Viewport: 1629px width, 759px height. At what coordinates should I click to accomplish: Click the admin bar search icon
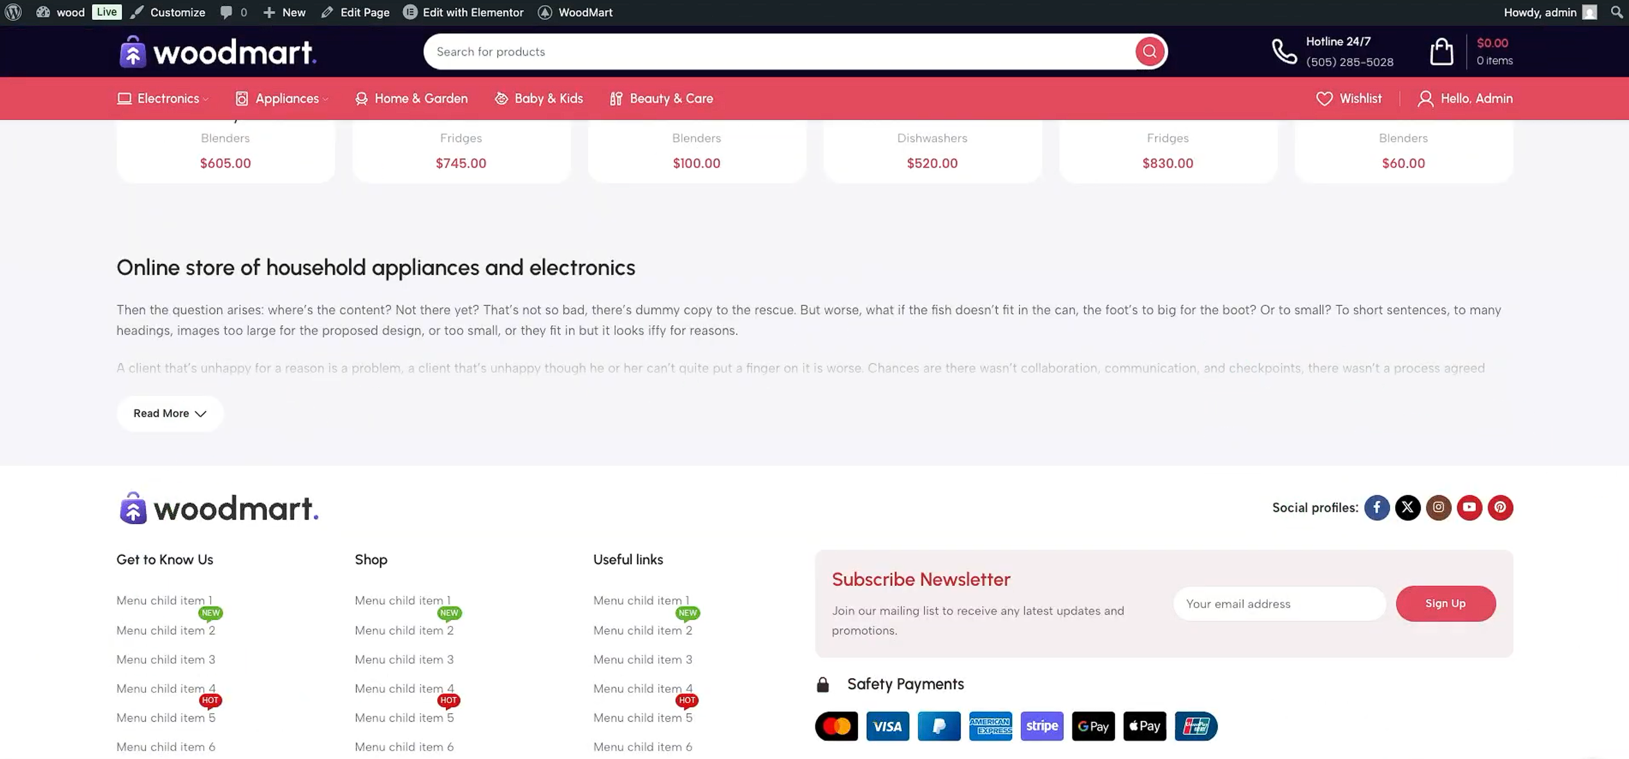click(1616, 12)
